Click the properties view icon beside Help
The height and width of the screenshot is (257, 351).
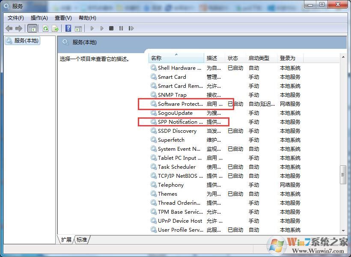(78, 28)
